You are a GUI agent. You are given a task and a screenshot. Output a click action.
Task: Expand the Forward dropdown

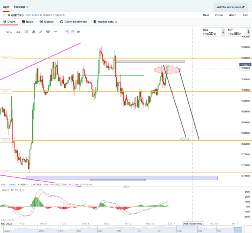[x=21, y=7]
